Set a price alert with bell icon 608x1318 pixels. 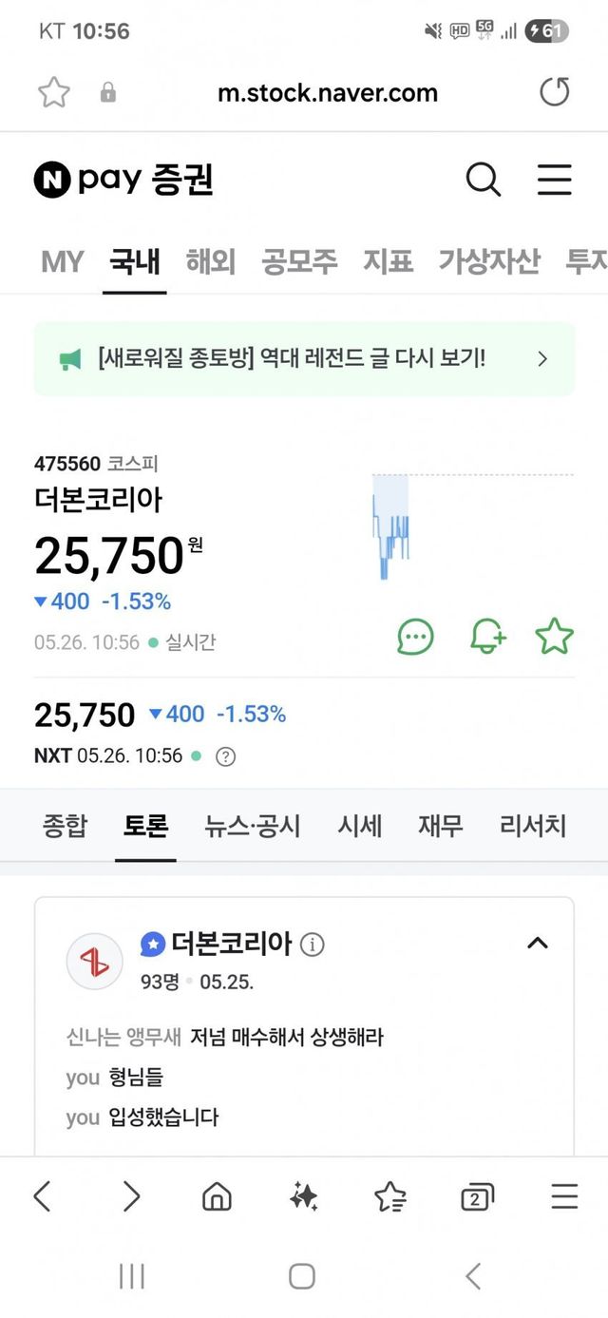[487, 637]
